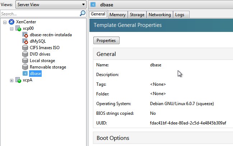The width and height of the screenshot is (233, 146).
Task: Collapse the xcp00 server node
Action: 11,29
